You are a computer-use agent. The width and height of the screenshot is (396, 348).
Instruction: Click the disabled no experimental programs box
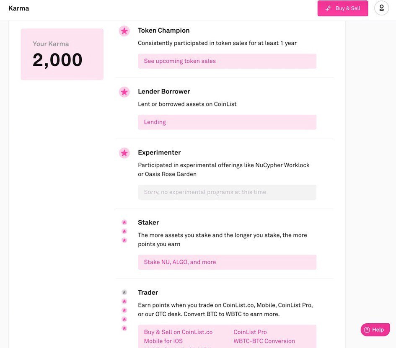tap(227, 192)
